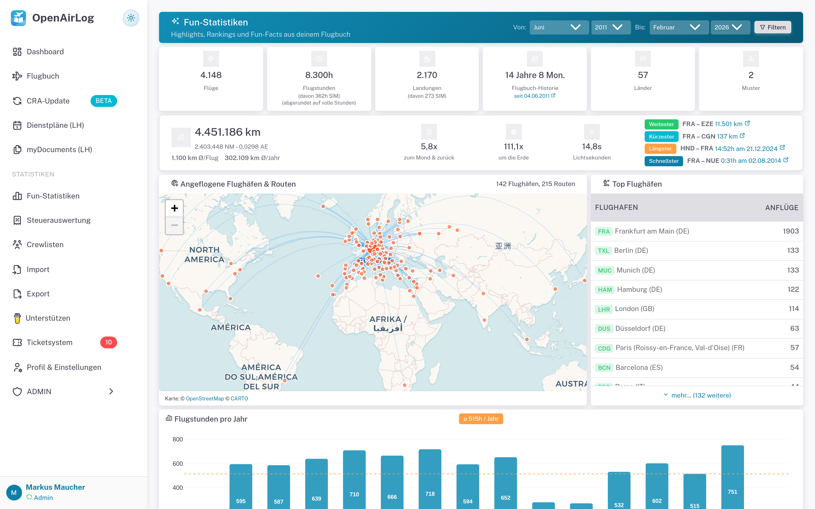Open the Flugbuch airplane icon entry
Image resolution: width=815 pixels, height=509 pixels.
[17, 76]
